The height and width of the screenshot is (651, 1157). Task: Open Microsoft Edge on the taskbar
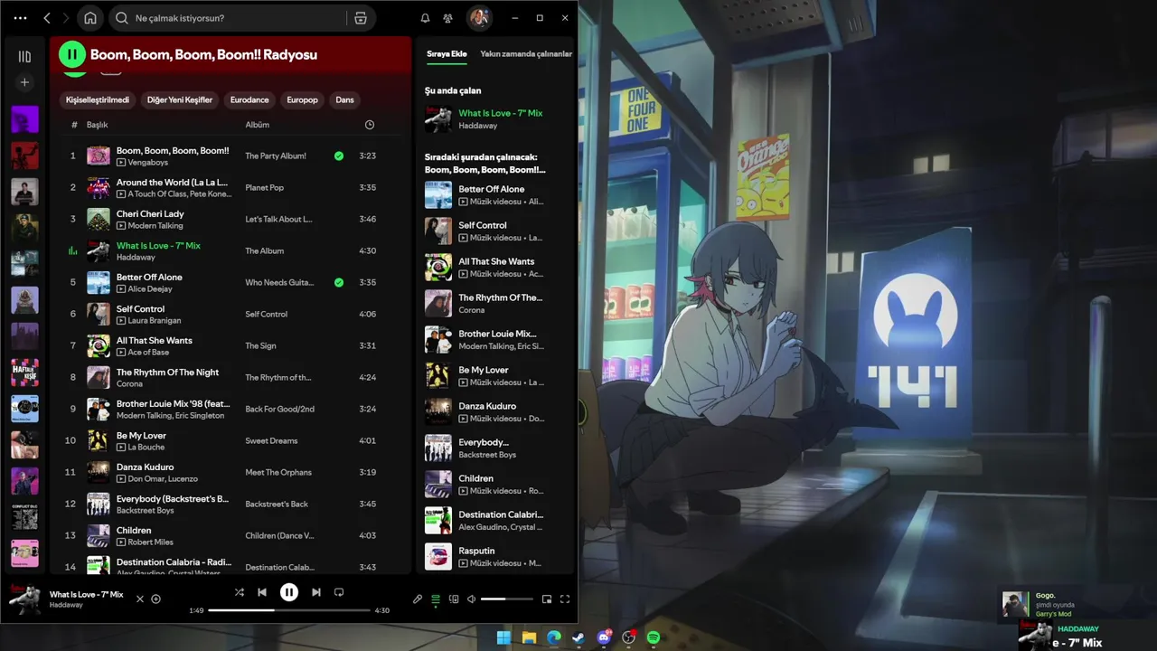(x=553, y=637)
